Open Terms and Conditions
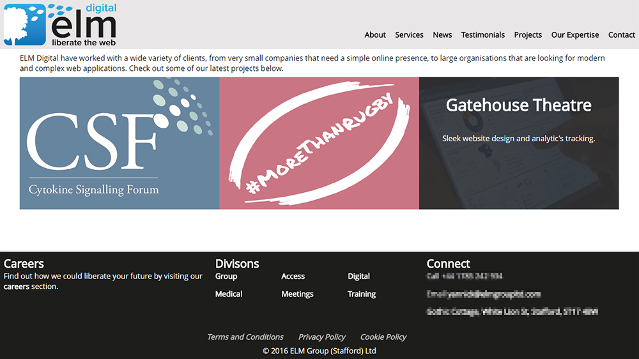Image resolution: width=639 pixels, height=359 pixels. coord(245,337)
